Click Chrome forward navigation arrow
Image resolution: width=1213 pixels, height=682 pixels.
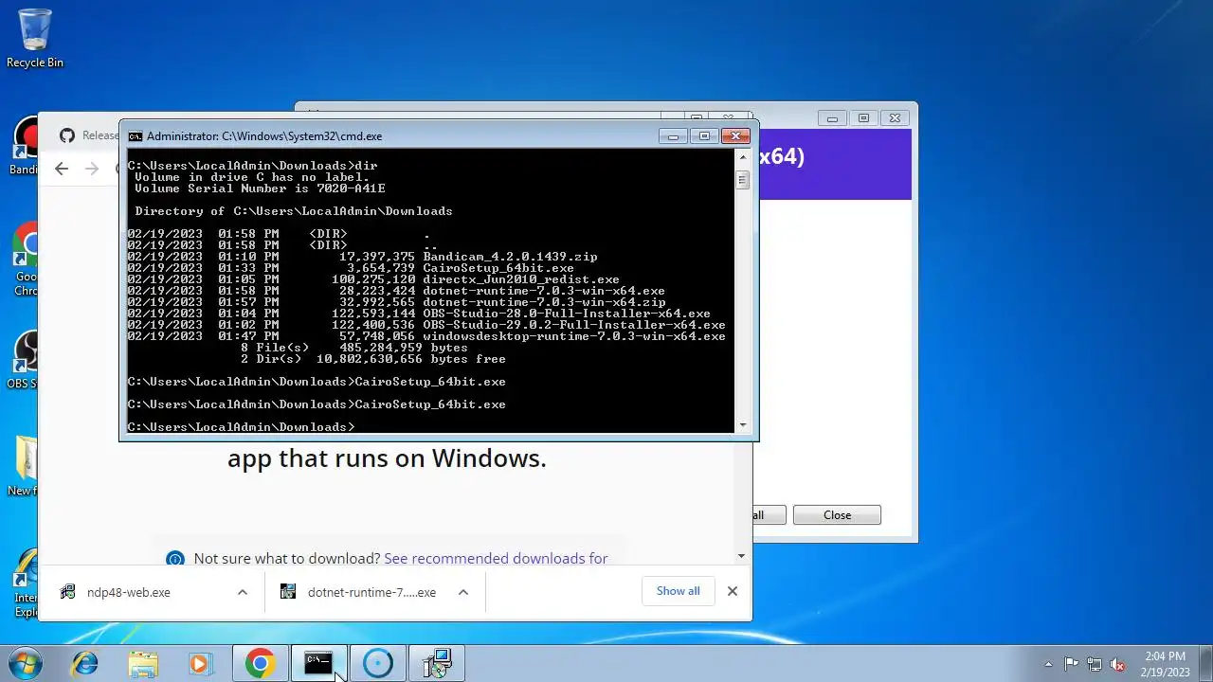pos(92,169)
